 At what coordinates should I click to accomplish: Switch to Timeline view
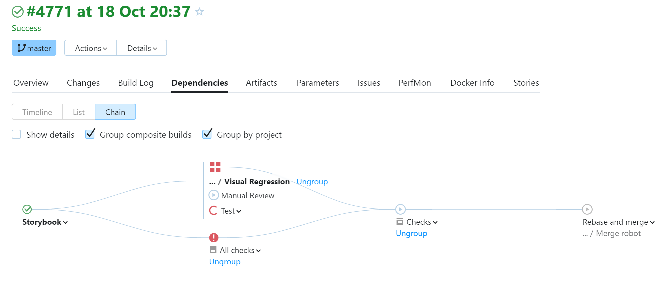point(37,112)
